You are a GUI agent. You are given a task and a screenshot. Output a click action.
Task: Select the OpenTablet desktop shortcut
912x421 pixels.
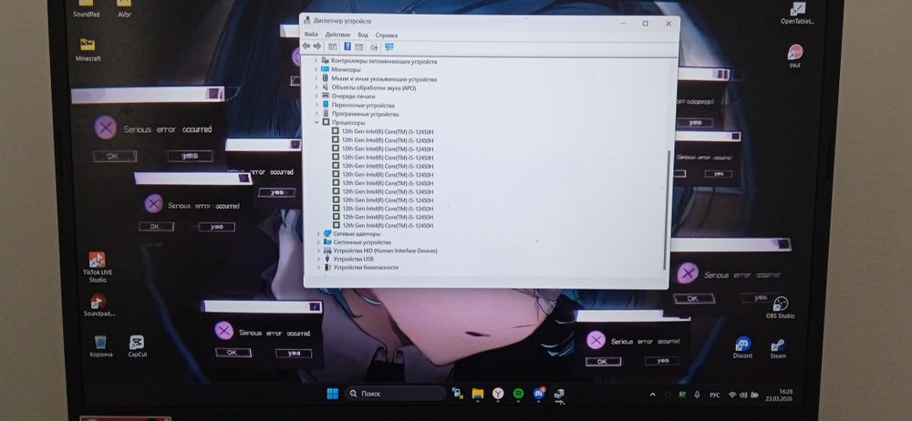797,13
